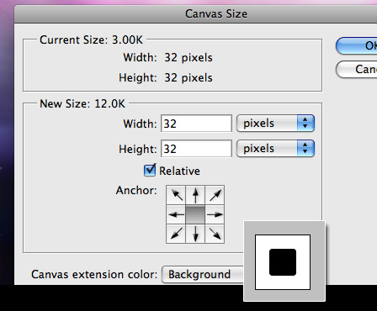The width and height of the screenshot is (377, 311).
Task: Click the New Size Width input field
Action: click(x=196, y=124)
